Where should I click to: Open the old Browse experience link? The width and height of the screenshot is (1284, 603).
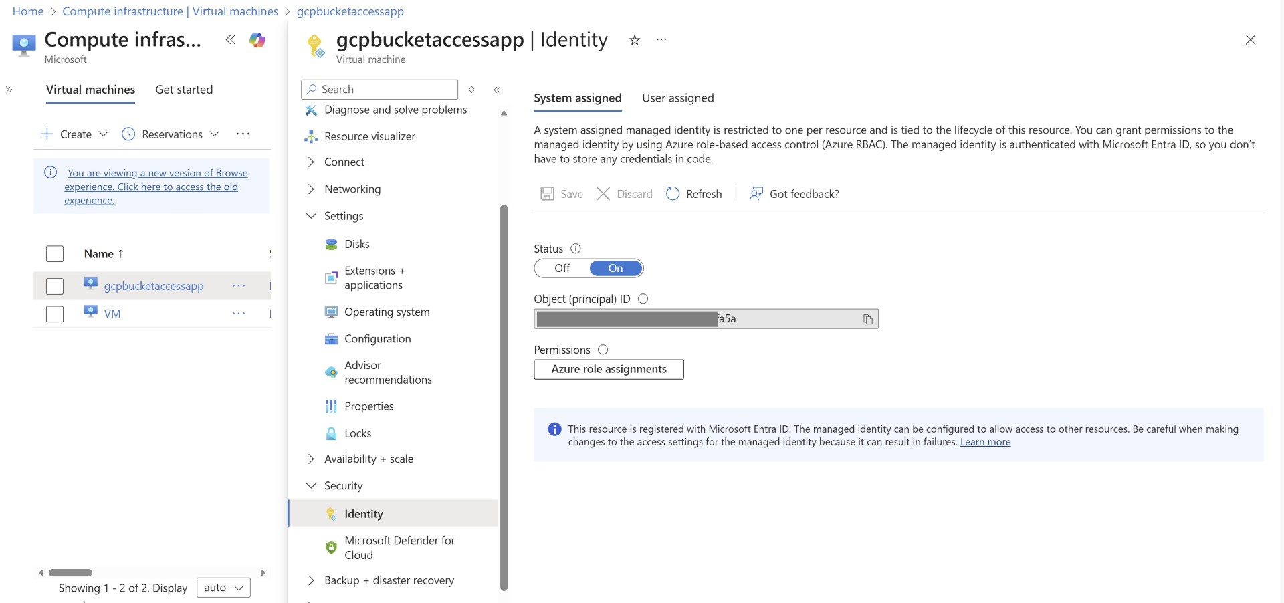point(156,187)
